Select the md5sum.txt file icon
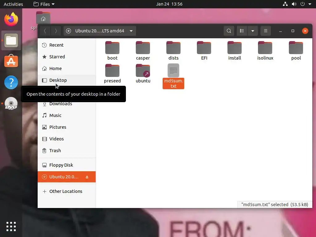The height and width of the screenshot is (237, 316). [x=173, y=70]
